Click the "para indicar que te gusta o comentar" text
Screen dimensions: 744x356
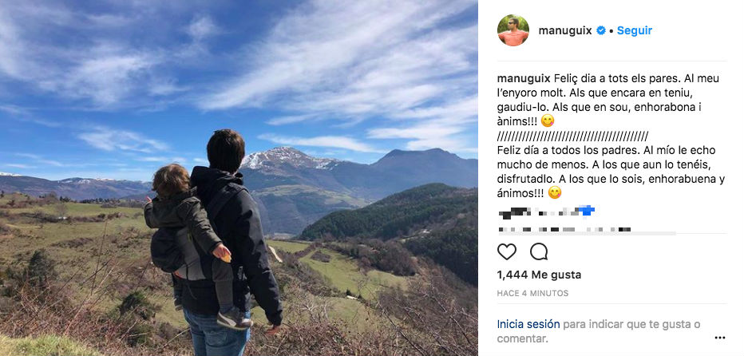pos(631,324)
